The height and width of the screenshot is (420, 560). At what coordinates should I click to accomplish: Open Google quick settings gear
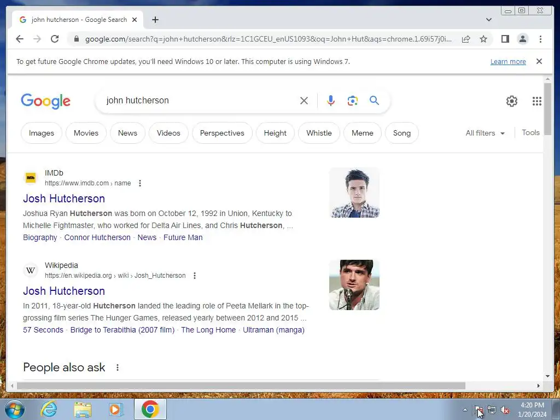pyautogui.click(x=511, y=101)
